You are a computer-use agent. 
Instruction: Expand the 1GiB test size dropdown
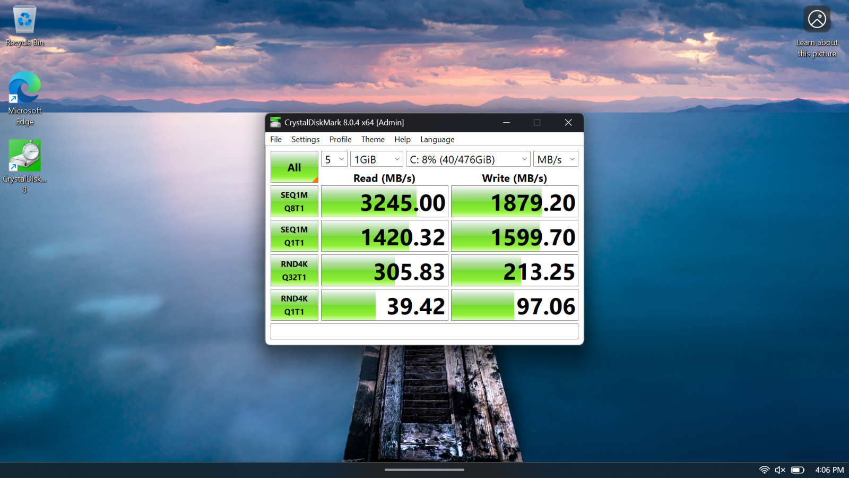377,159
